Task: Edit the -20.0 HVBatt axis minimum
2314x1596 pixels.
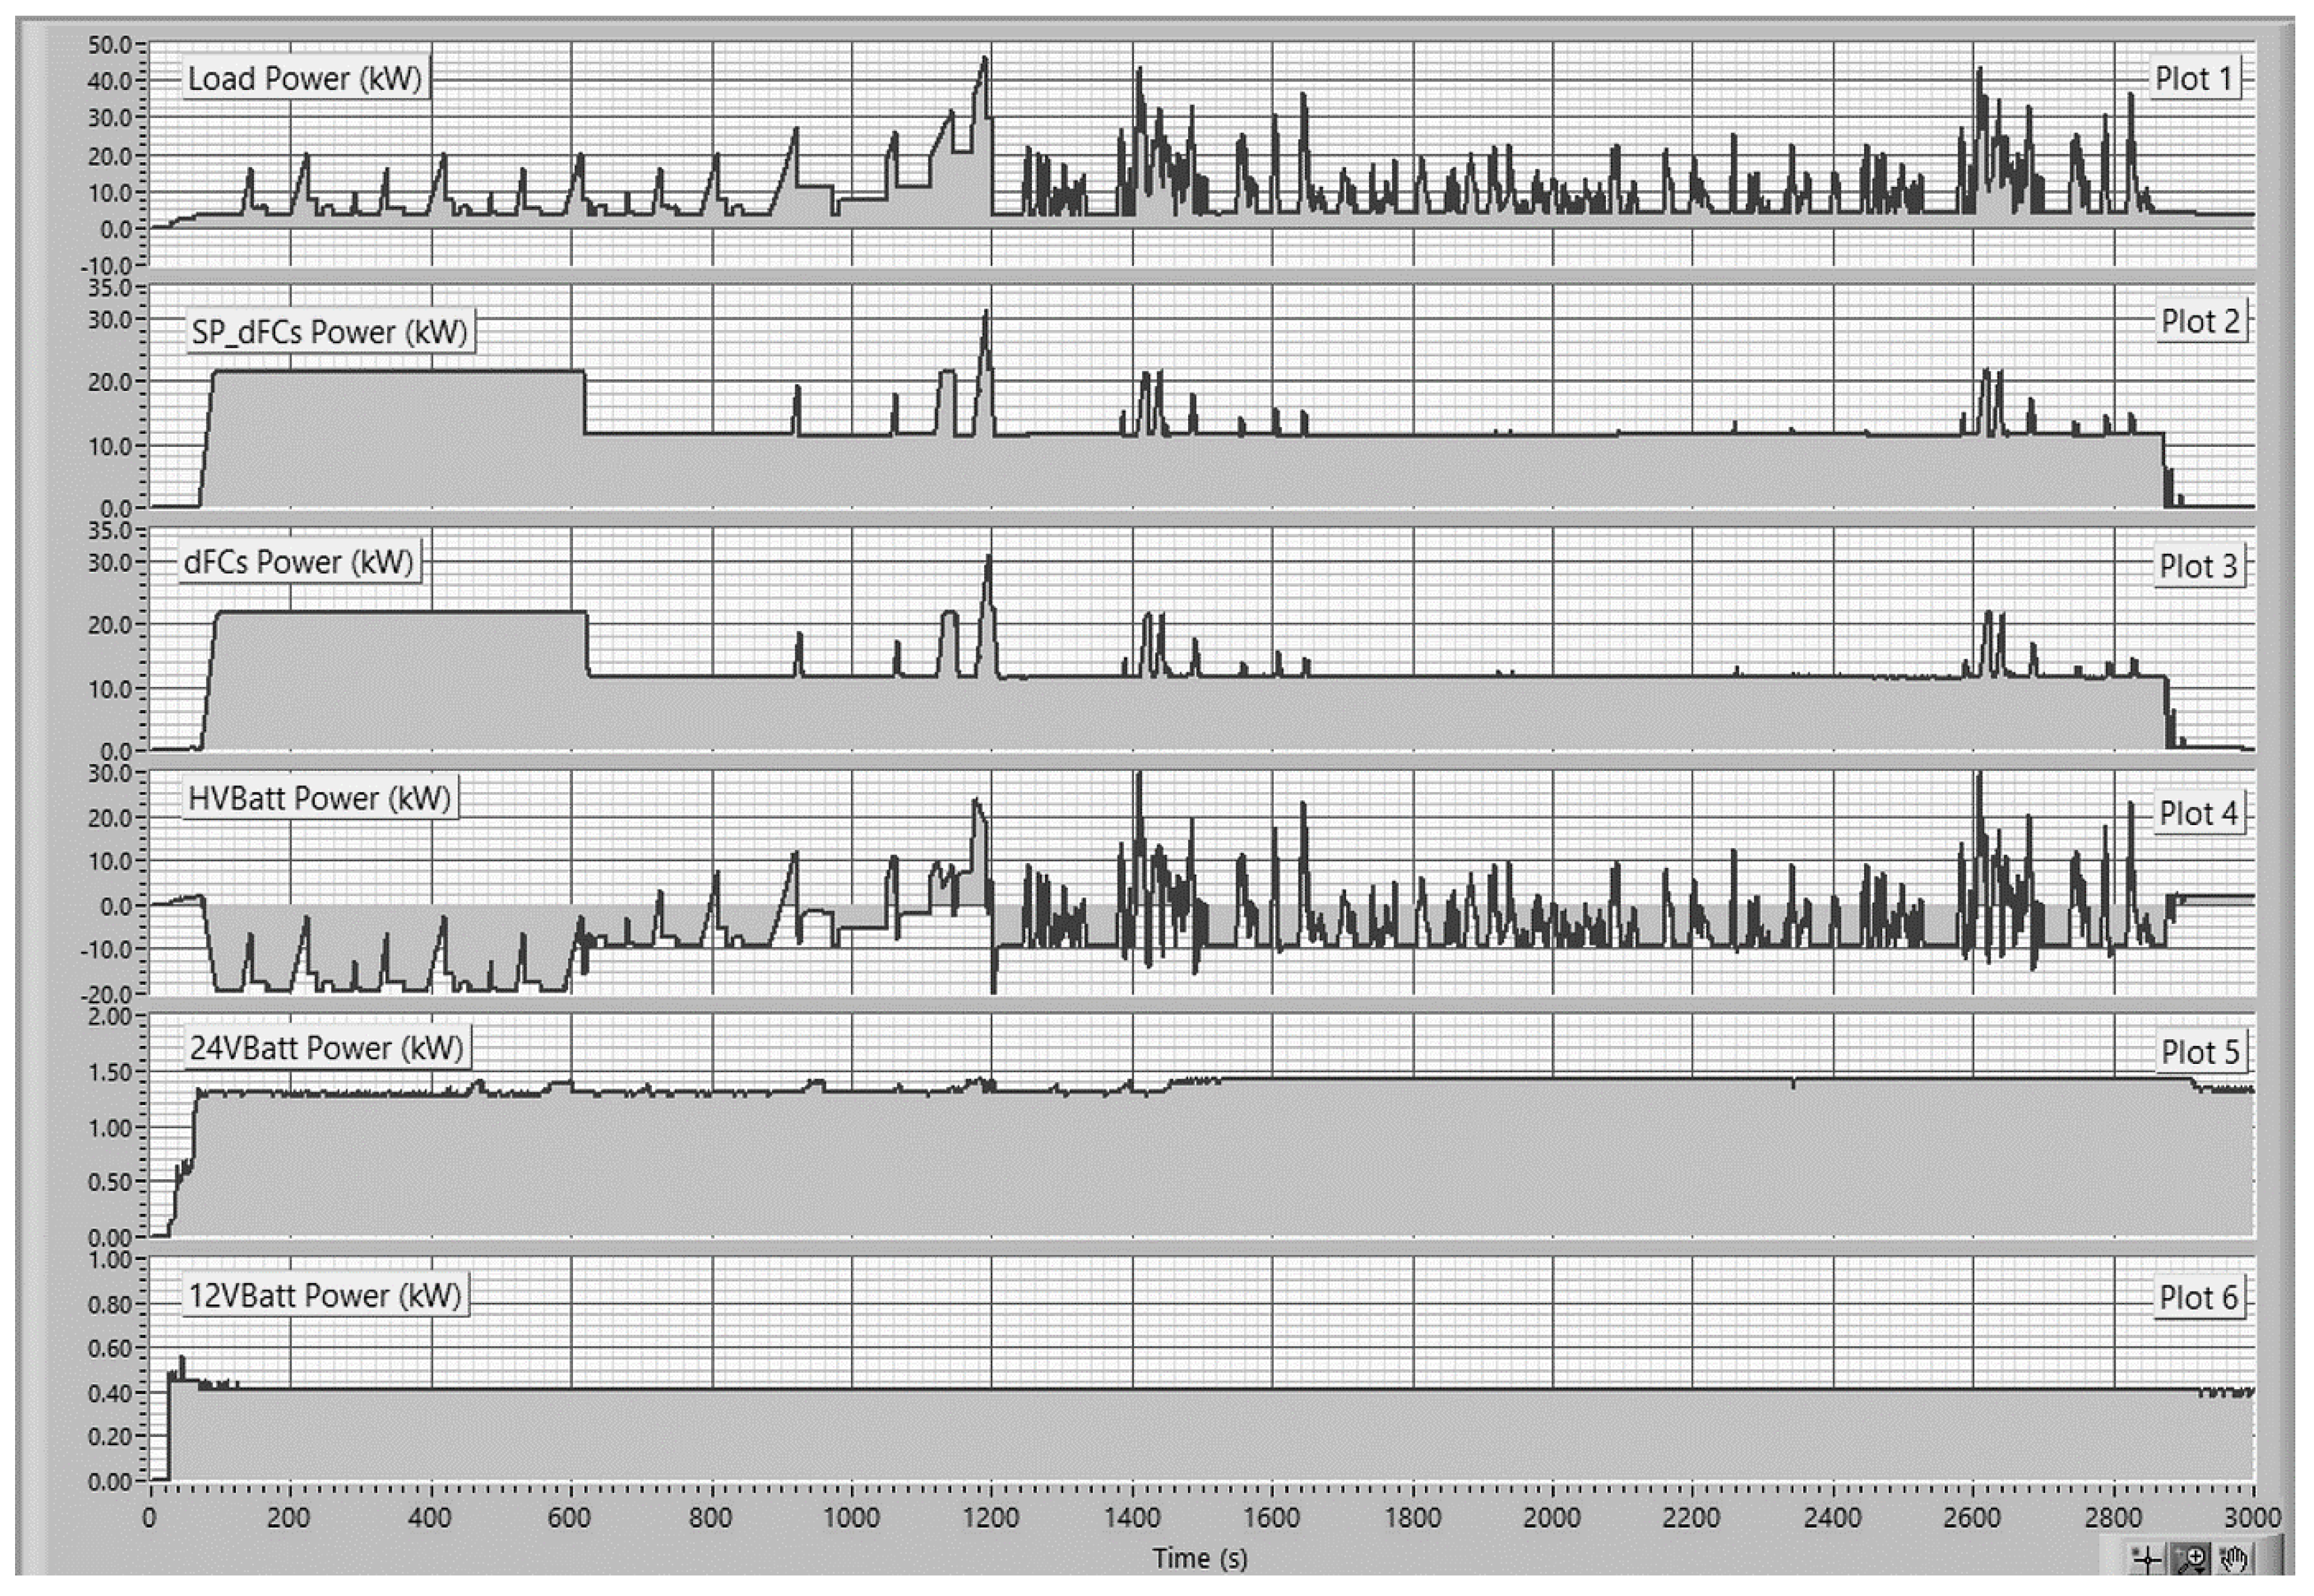Action: pos(106,994)
